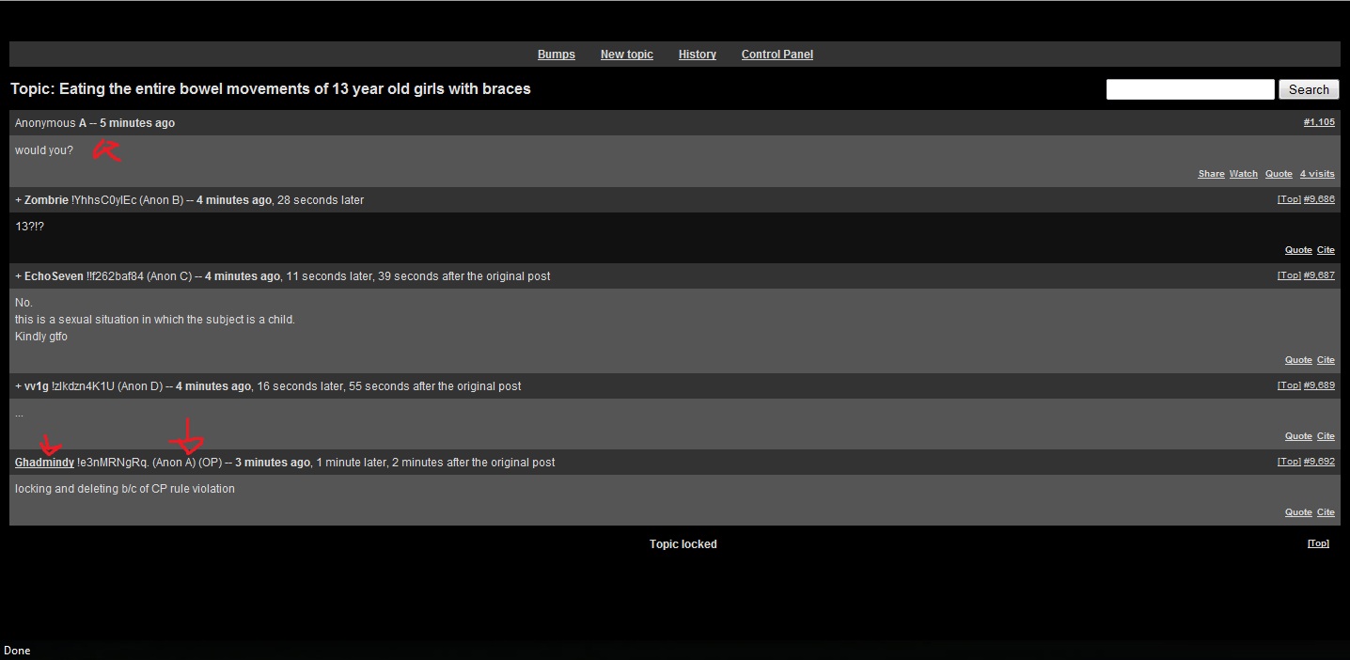
Task: Open the Ghadmindy username link
Action: [x=44, y=463]
